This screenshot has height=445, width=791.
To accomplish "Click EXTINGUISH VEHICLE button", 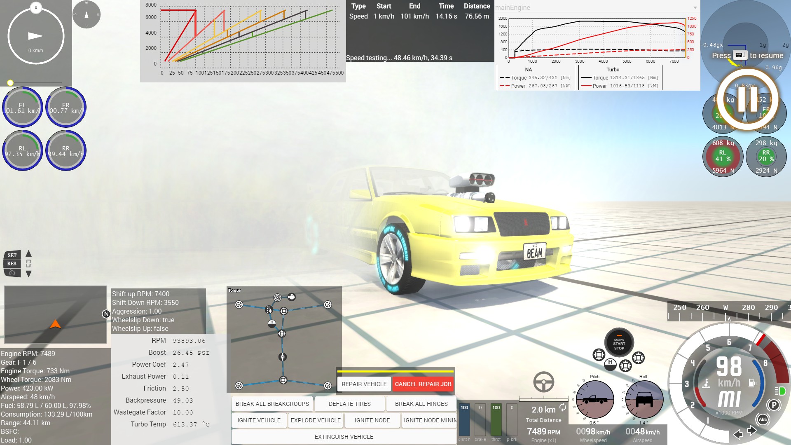I will pos(344,437).
